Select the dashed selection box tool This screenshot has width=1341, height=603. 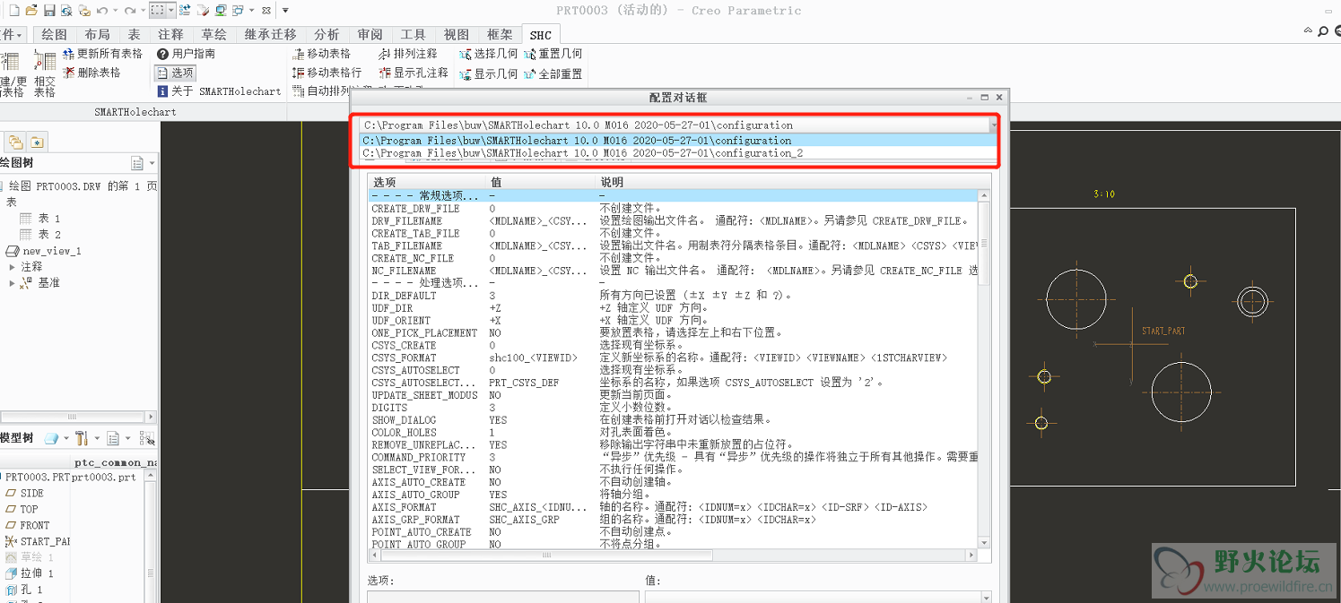tap(158, 10)
